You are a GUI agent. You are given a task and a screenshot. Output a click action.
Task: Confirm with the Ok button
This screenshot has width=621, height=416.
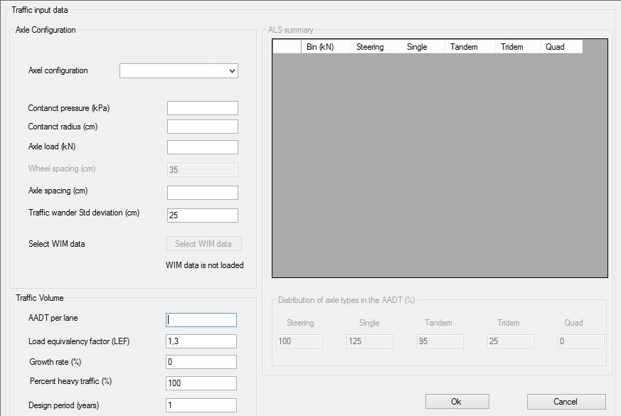click(457, 402)
